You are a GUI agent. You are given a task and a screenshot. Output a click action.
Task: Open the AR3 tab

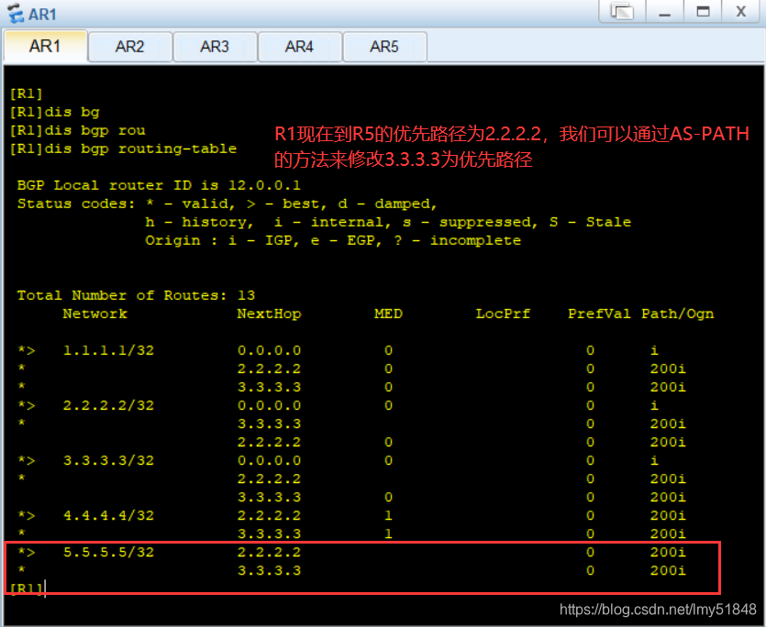point(215,47)
